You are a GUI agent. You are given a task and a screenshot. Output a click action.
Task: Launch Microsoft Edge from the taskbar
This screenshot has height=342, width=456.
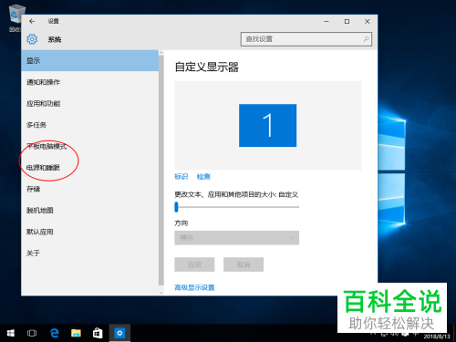(x=55, y=334)
